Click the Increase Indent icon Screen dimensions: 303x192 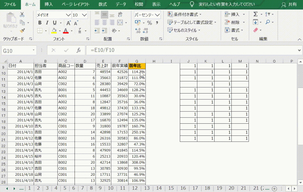104,30
